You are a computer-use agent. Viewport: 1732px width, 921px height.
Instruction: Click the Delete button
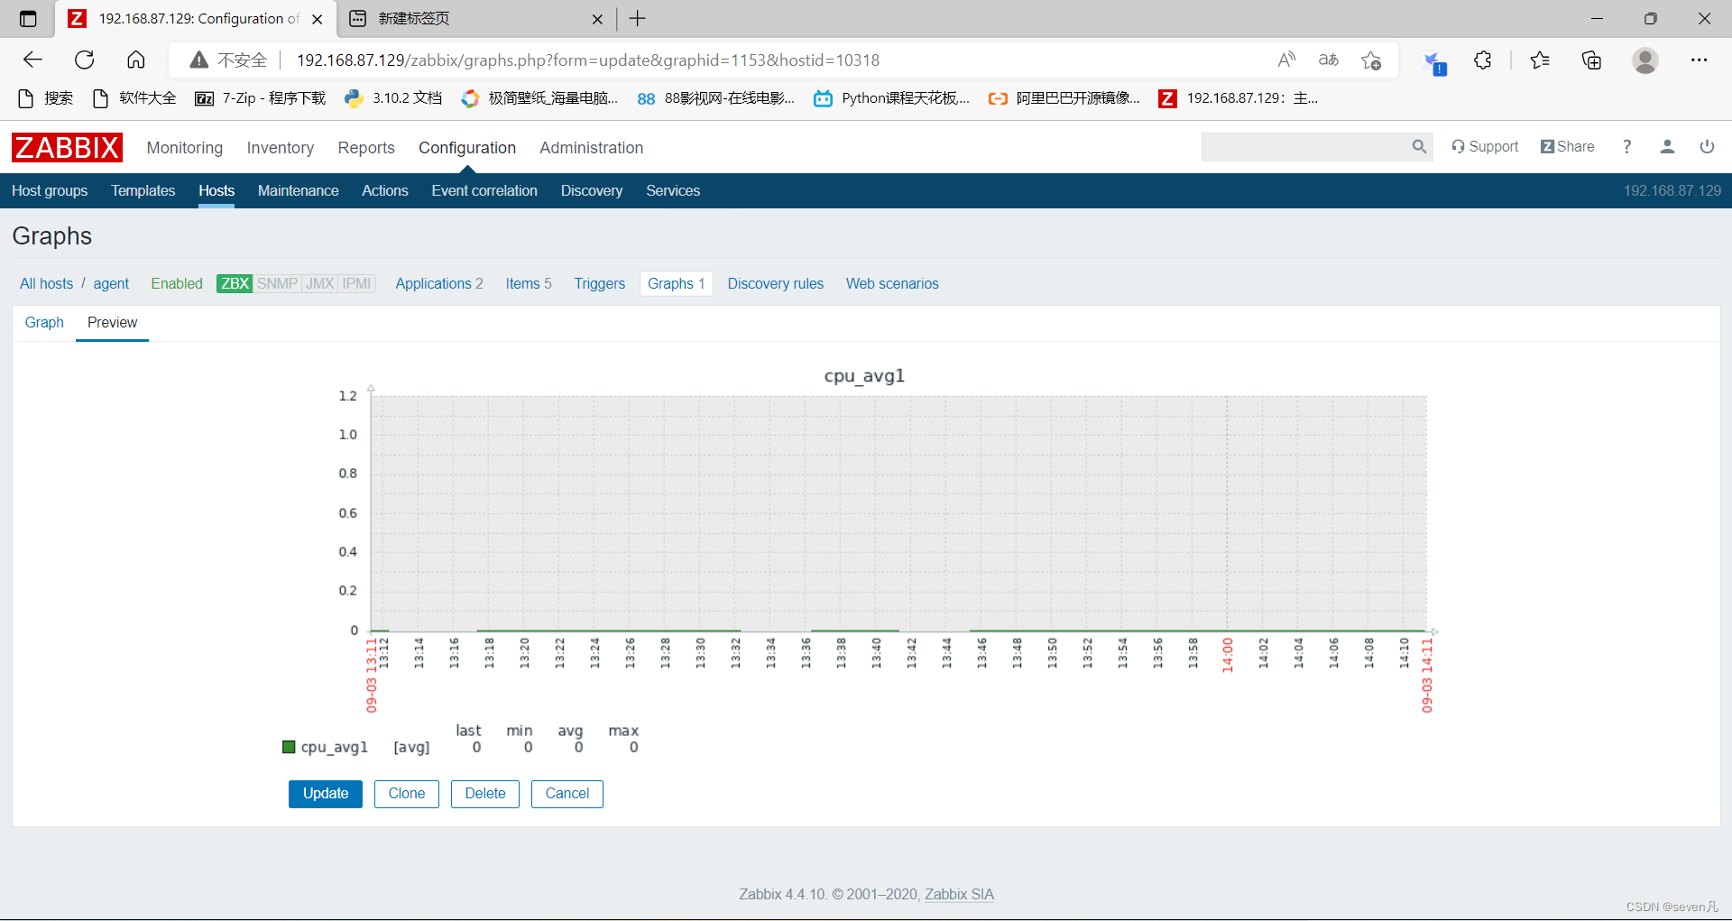pos(485,794)
